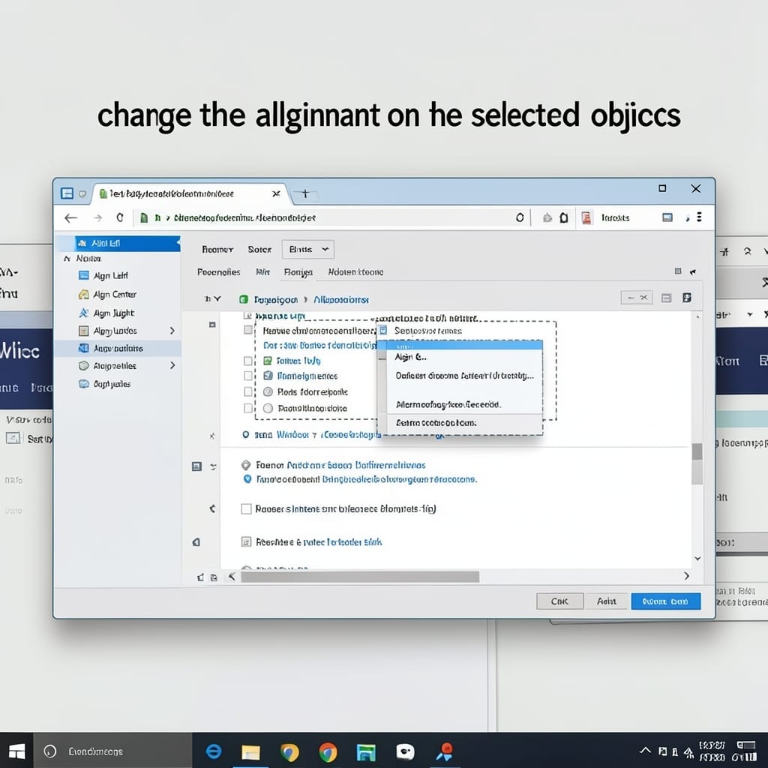Image resolution: width=768 pixels, height=768 pixels.
Task: Click the panel icon left of Faenar row
Action: click(196, 466)
